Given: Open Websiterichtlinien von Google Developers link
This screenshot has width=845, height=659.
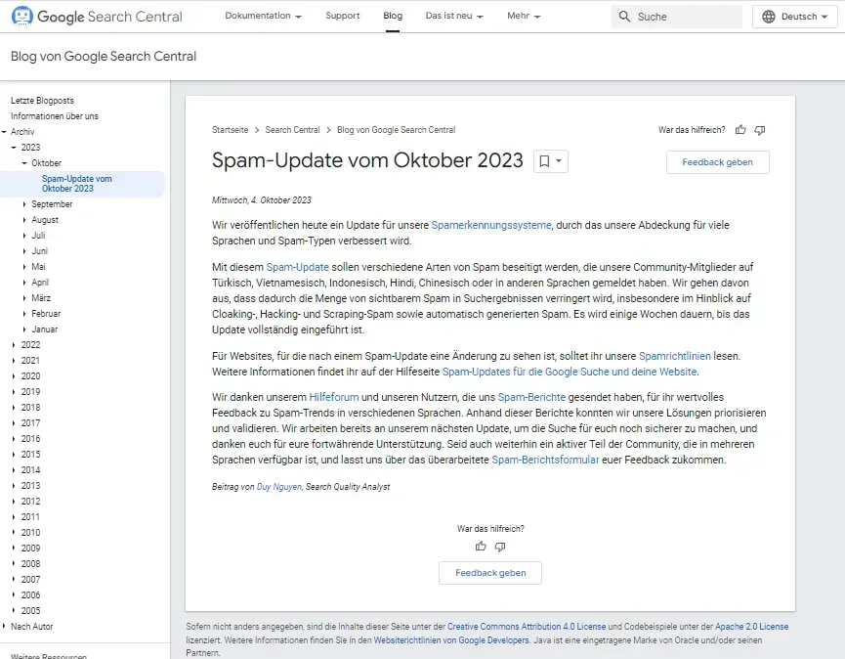Looking at the screenshot, I should (x=451, y=640).
